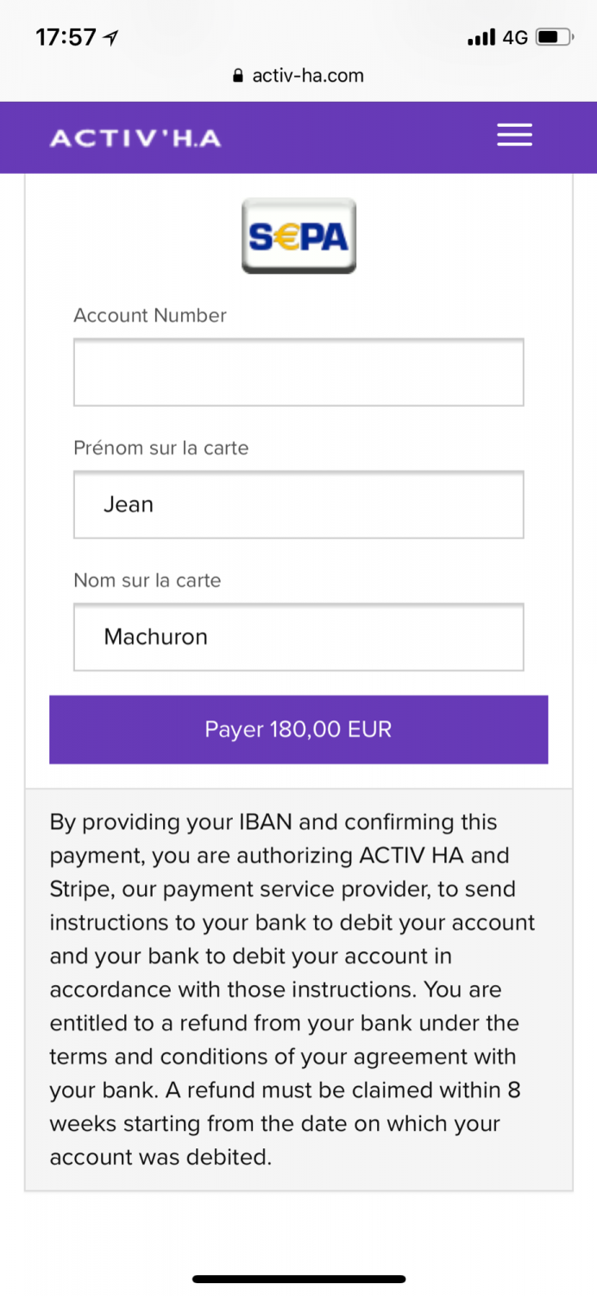Screen dimensions: 597x1296
Task: Tap the IBAN authorization notice text
Action: [293, 989]
